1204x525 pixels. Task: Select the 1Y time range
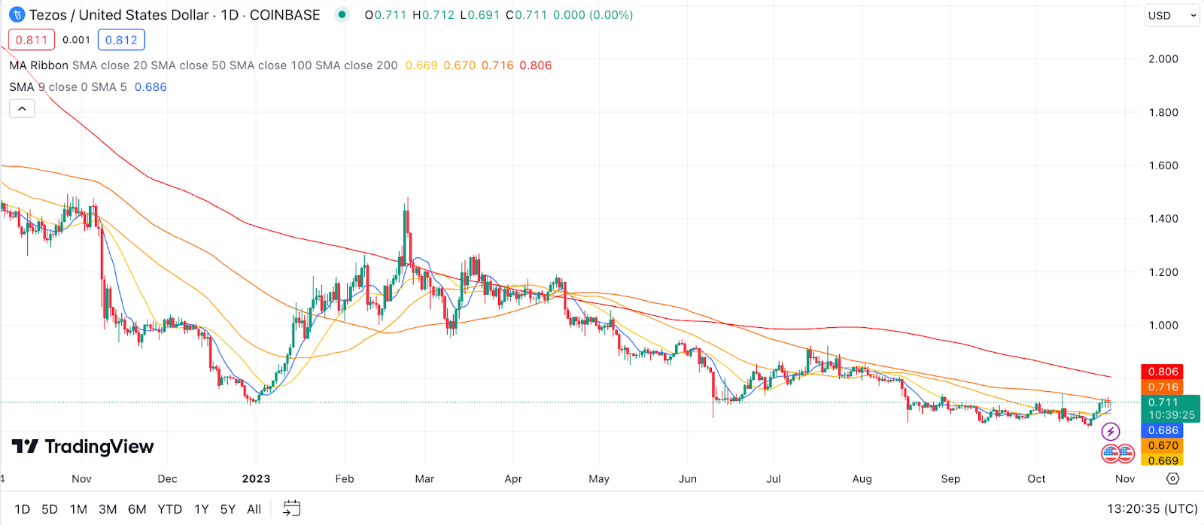coord(202,509)
